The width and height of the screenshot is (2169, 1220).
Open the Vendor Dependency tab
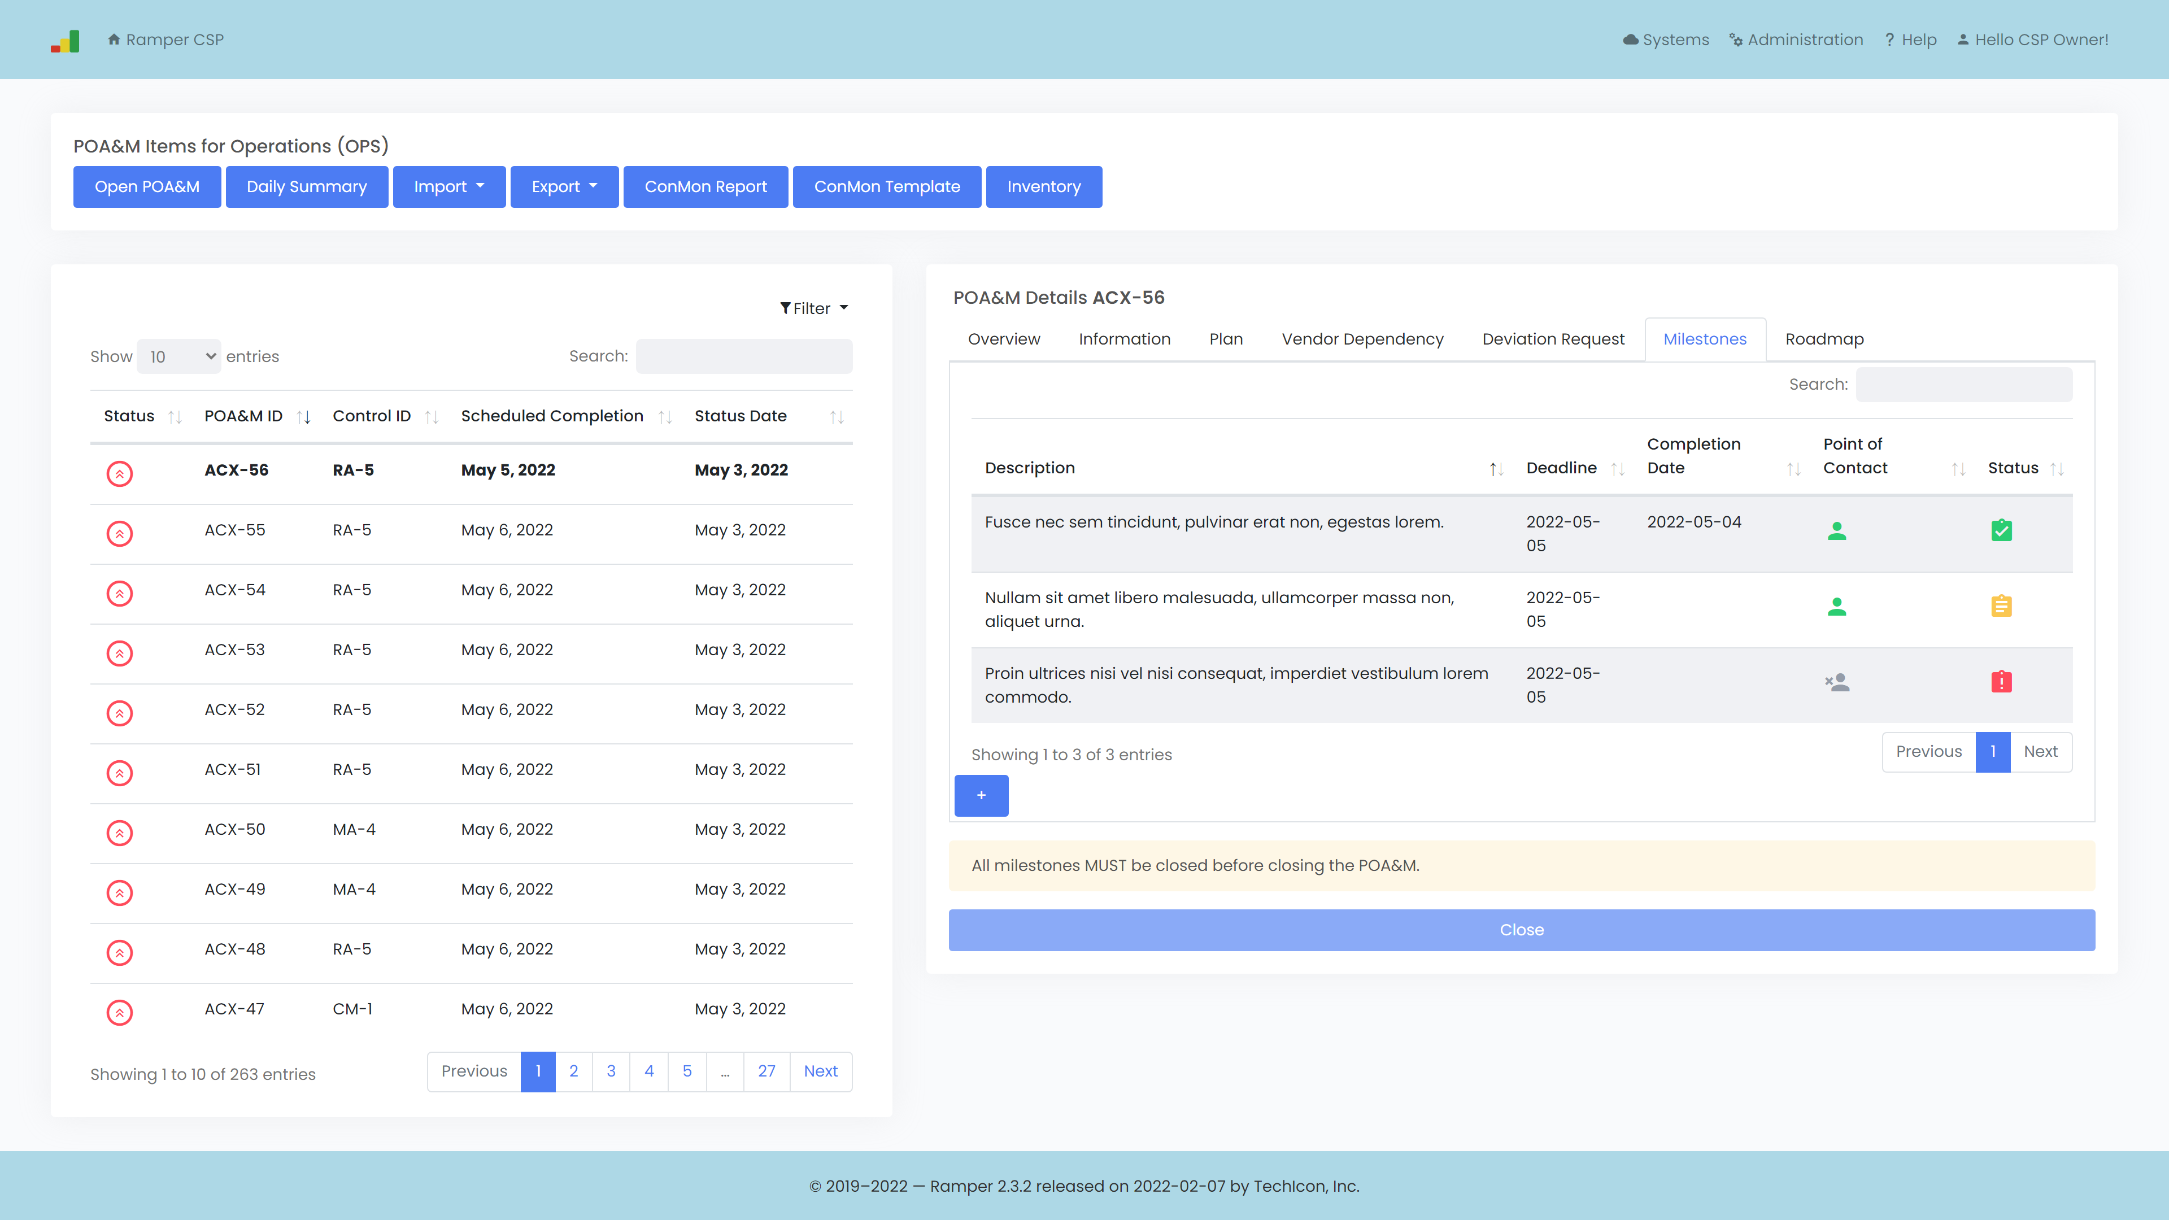(1362, 338)
